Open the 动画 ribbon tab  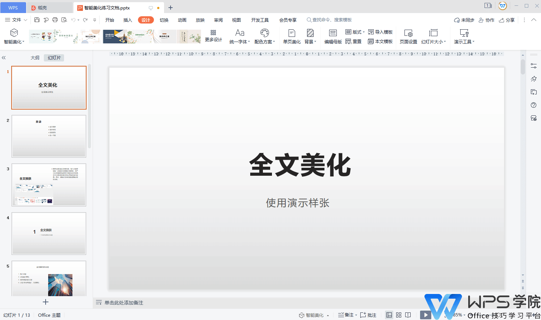pos(182,20)
